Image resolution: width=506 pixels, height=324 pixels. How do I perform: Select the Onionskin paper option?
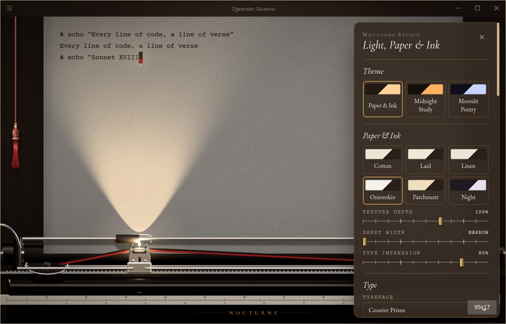point(383,190)
